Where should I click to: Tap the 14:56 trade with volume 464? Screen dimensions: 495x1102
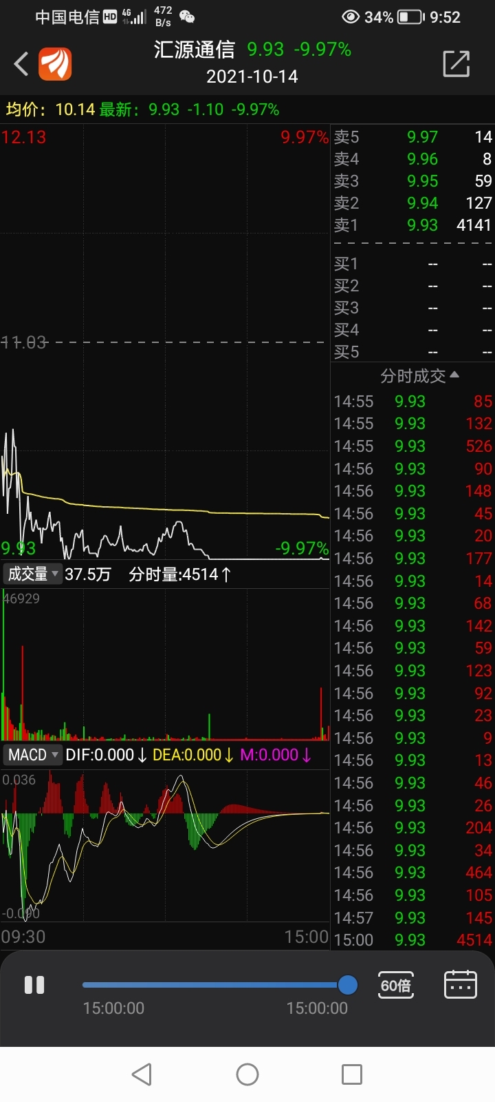coord(412,873)
